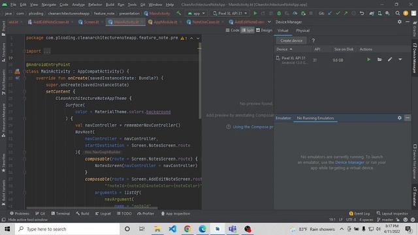Expand the folded import statements
418x235 pixels.
pyautogui.click(x=47, y=51)
